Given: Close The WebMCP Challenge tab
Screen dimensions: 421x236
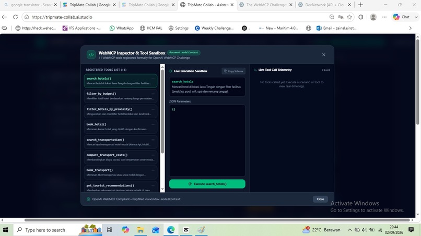Looking at the screenshot, I should [291, 5].
